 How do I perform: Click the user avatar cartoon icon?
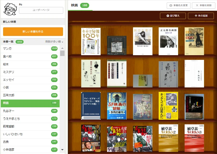click(10, 10)
